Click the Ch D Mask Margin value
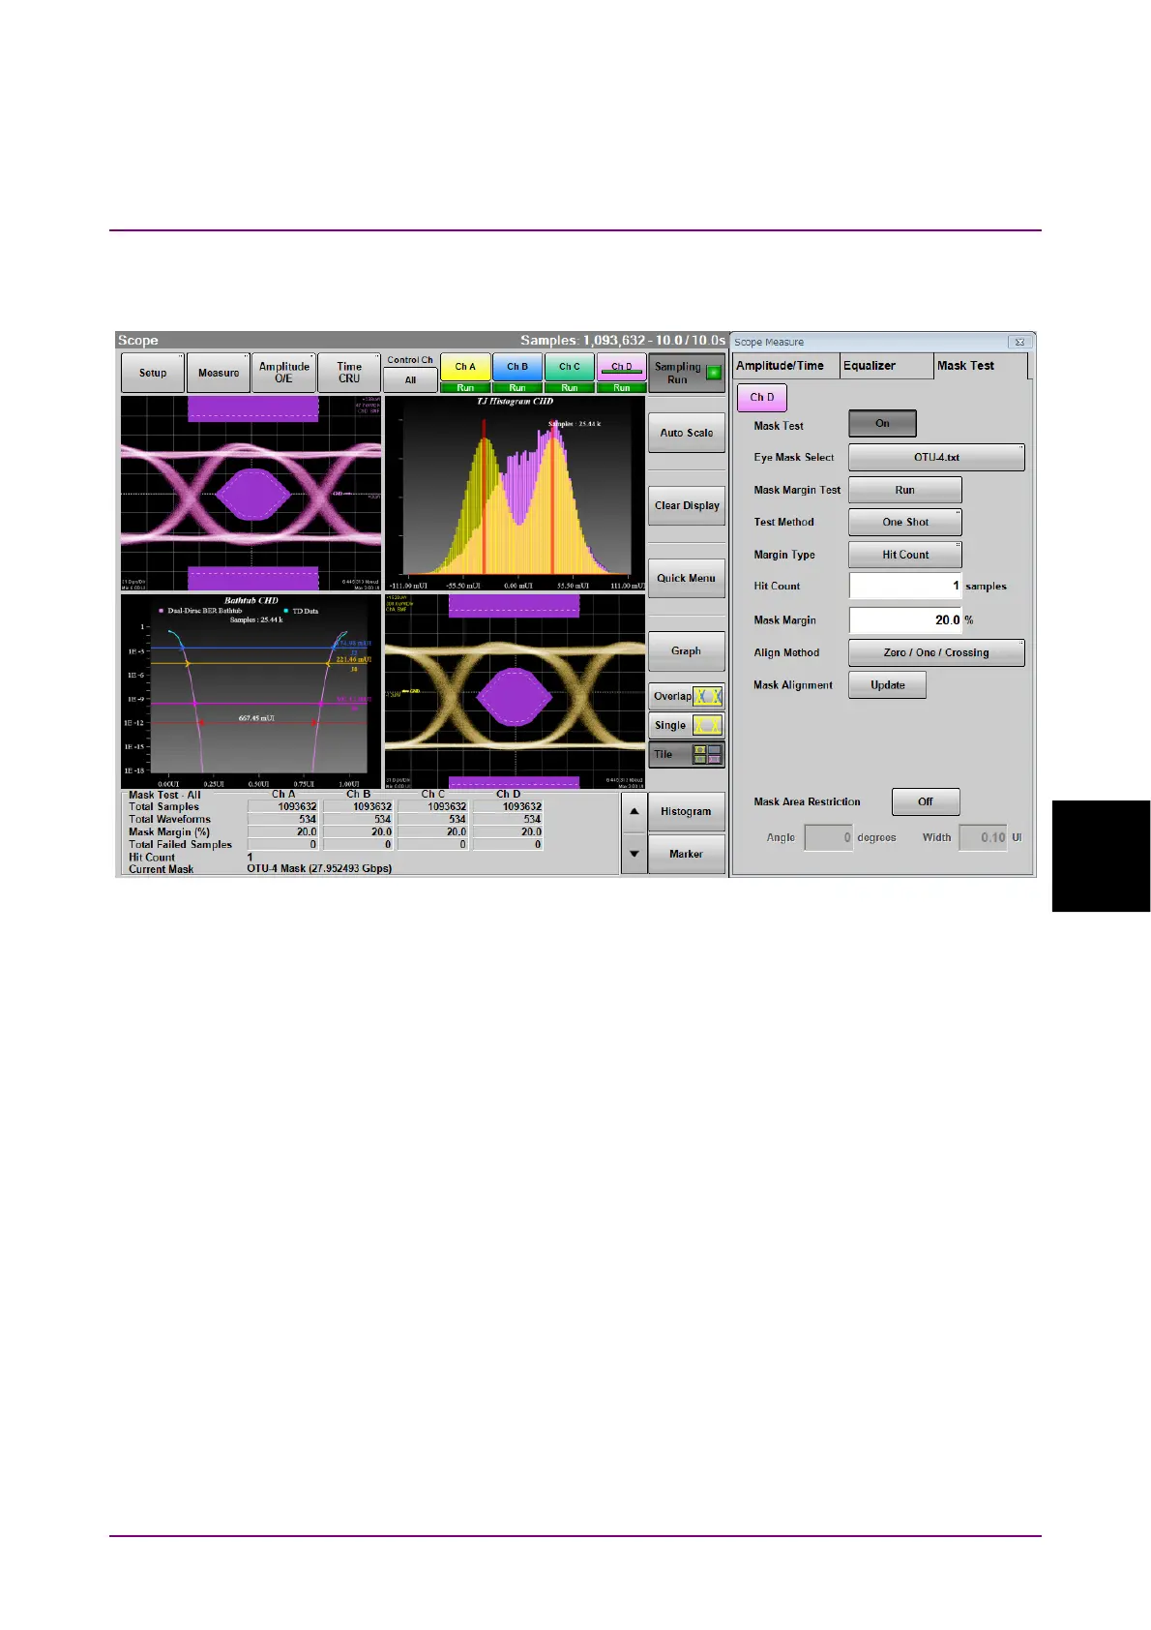1151x1630 pixels. [x=508, y=831]
